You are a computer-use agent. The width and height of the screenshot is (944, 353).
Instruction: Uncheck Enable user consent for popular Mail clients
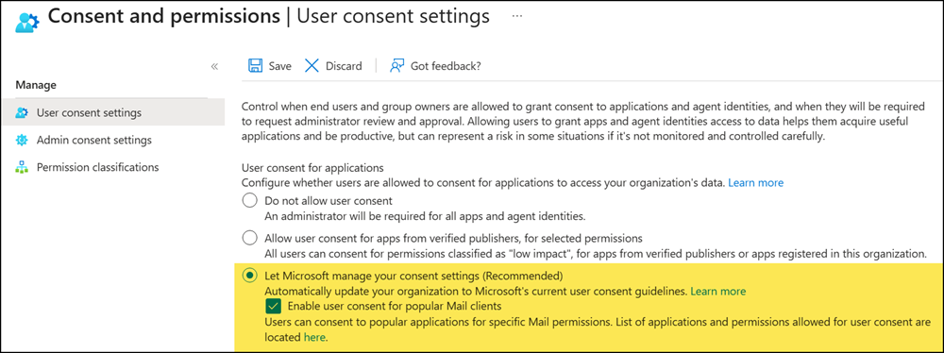coord(274,307)
